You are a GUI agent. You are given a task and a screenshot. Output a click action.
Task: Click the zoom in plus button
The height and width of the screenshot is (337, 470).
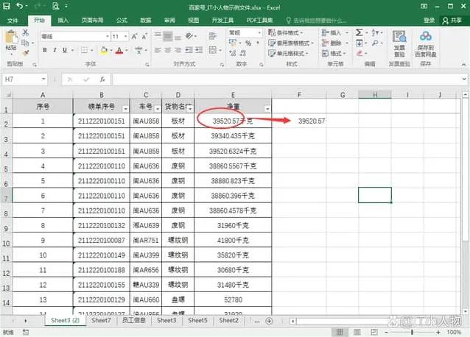click(x=438, y=332)
